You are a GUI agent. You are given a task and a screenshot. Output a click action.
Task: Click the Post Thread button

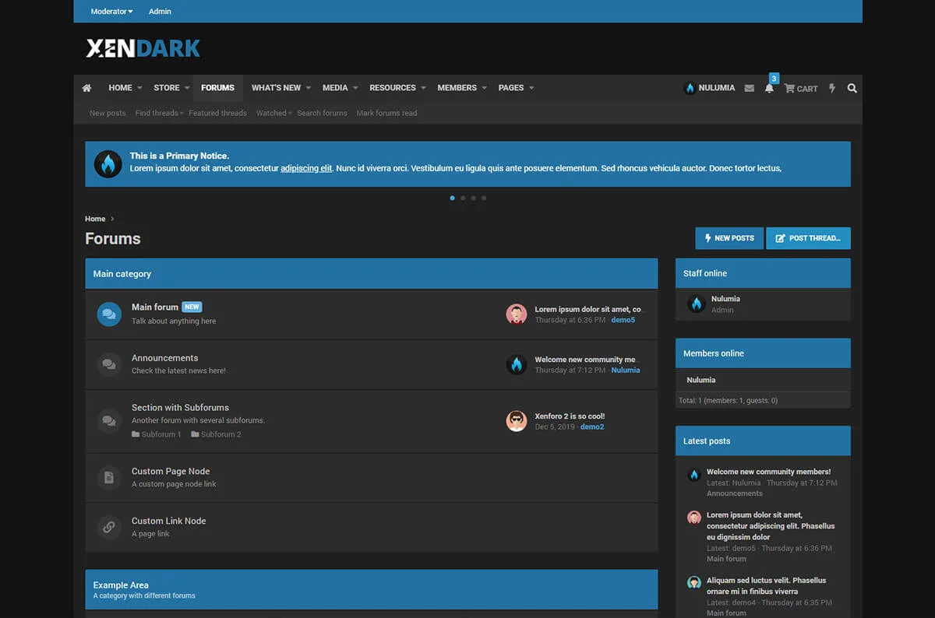[808, 238]
